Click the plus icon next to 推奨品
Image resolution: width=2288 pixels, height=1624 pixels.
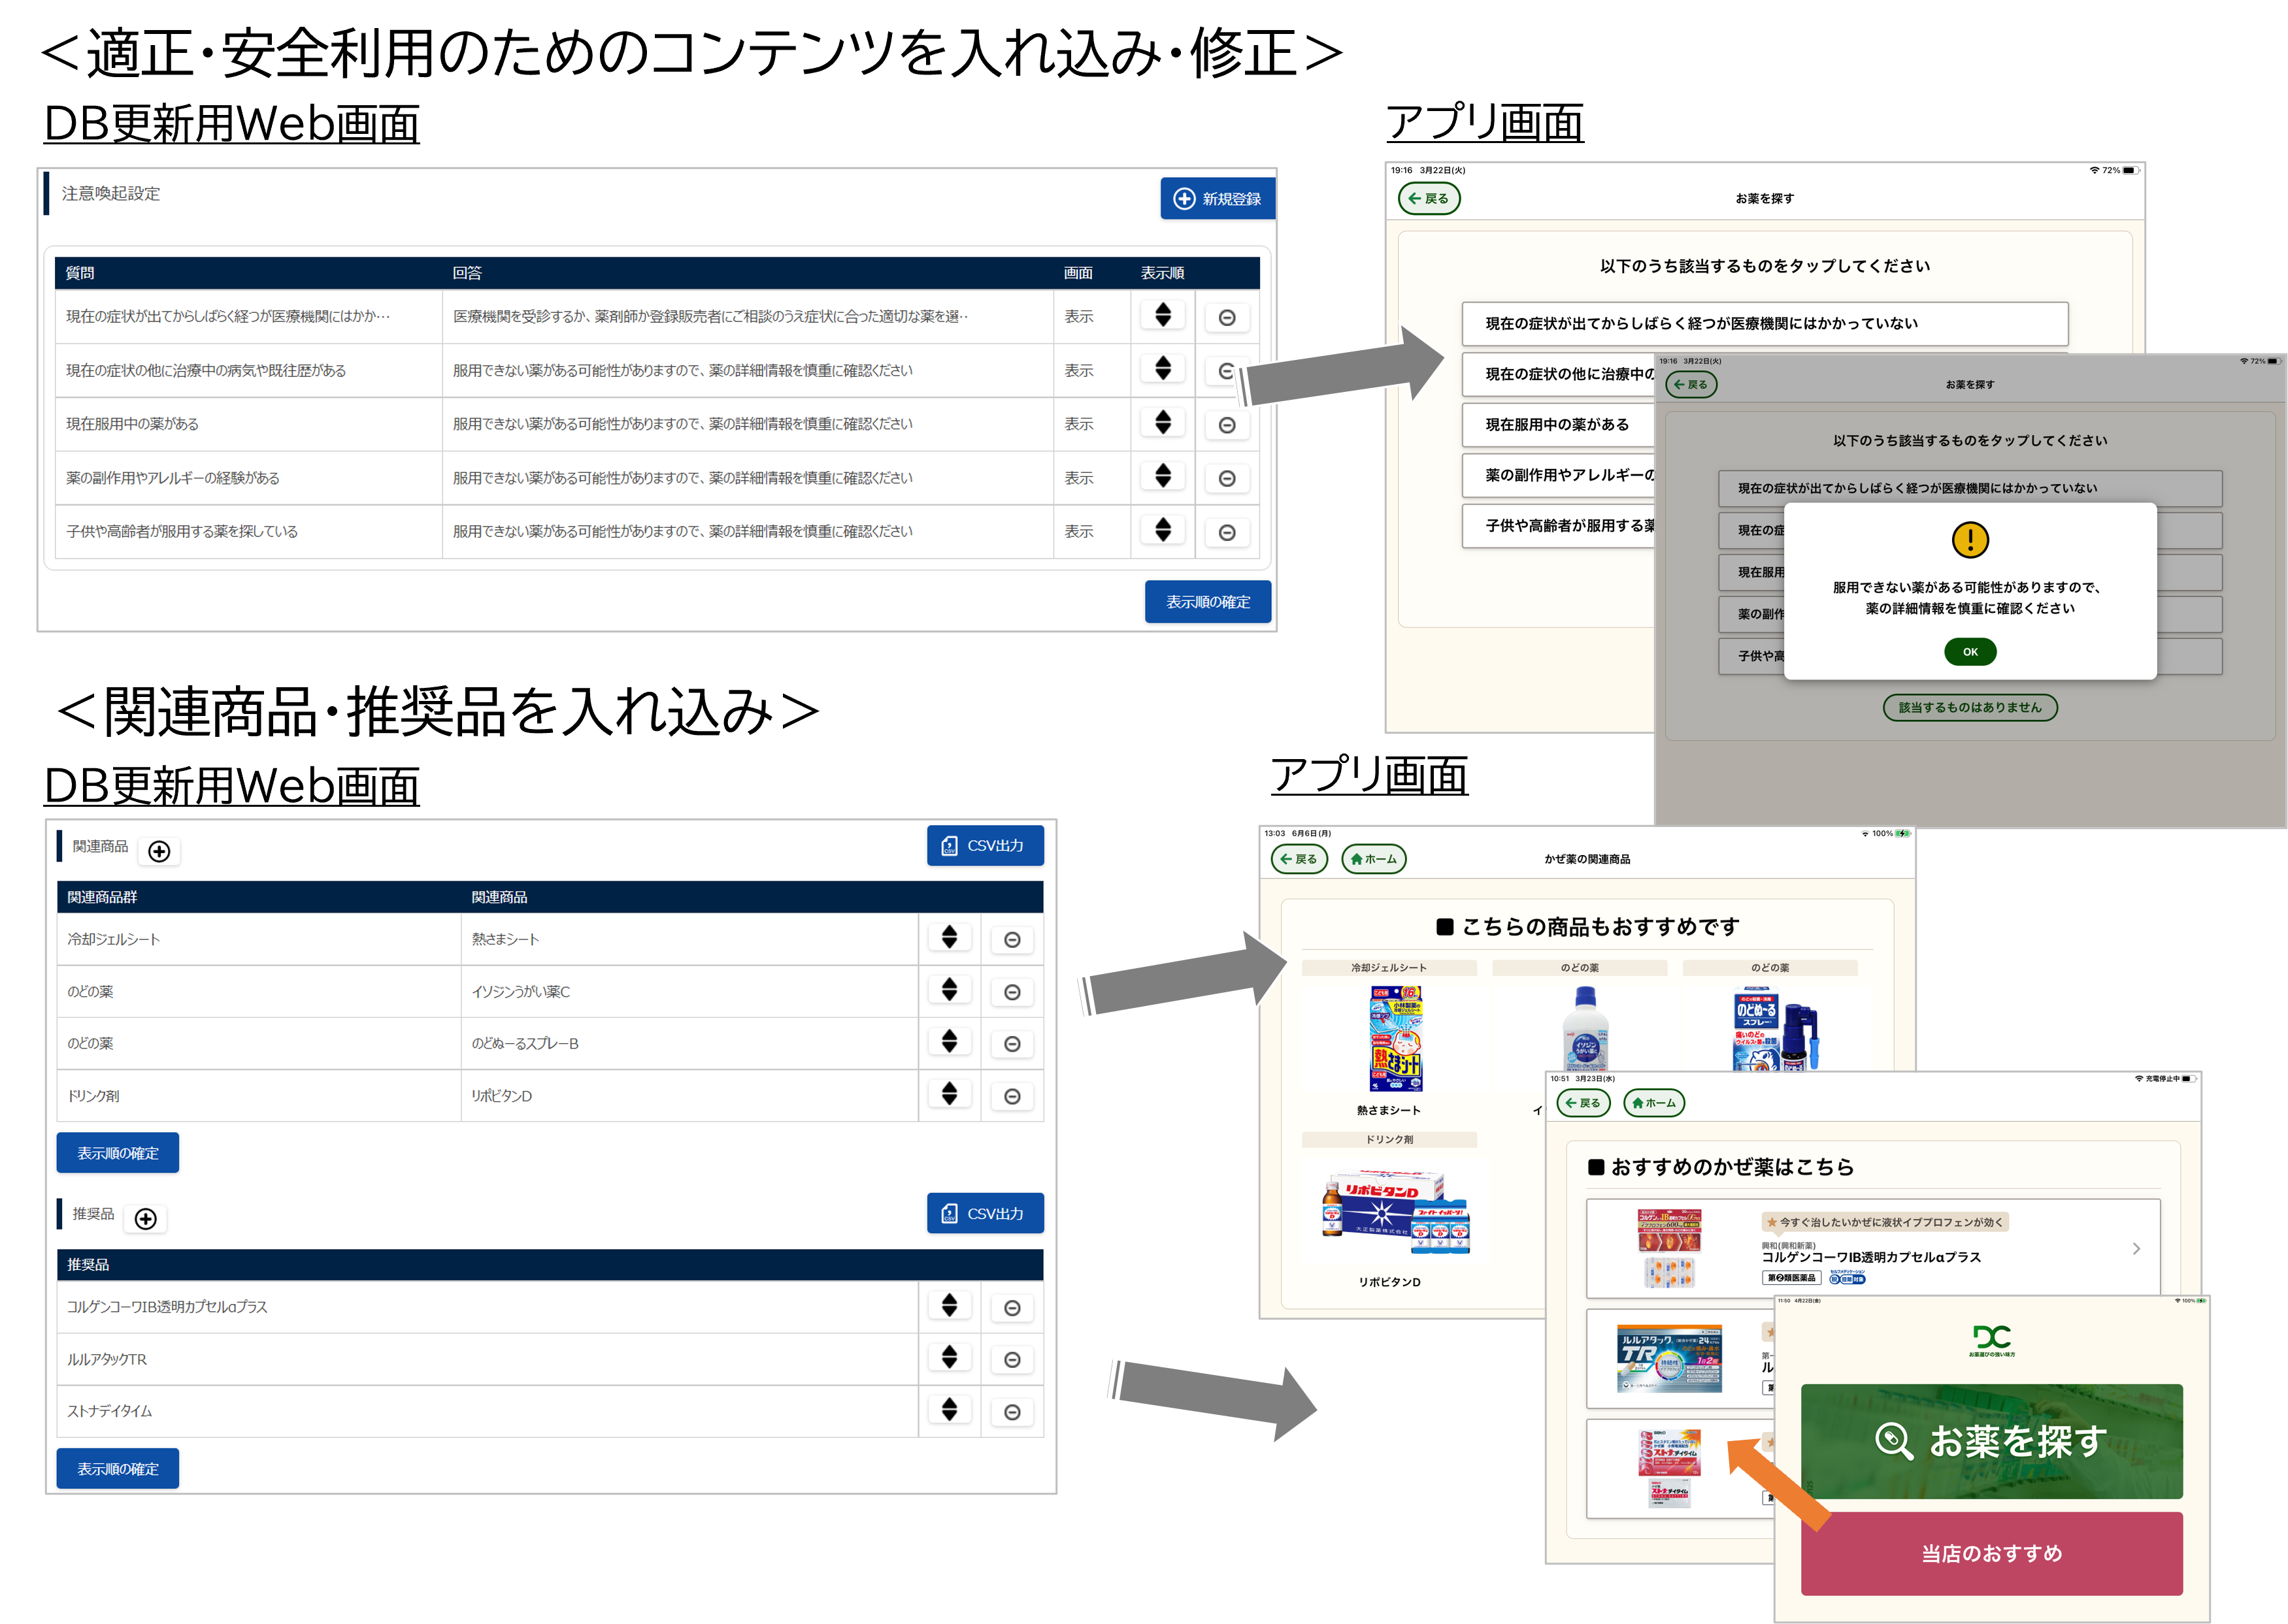click(x=146, y=1218)
